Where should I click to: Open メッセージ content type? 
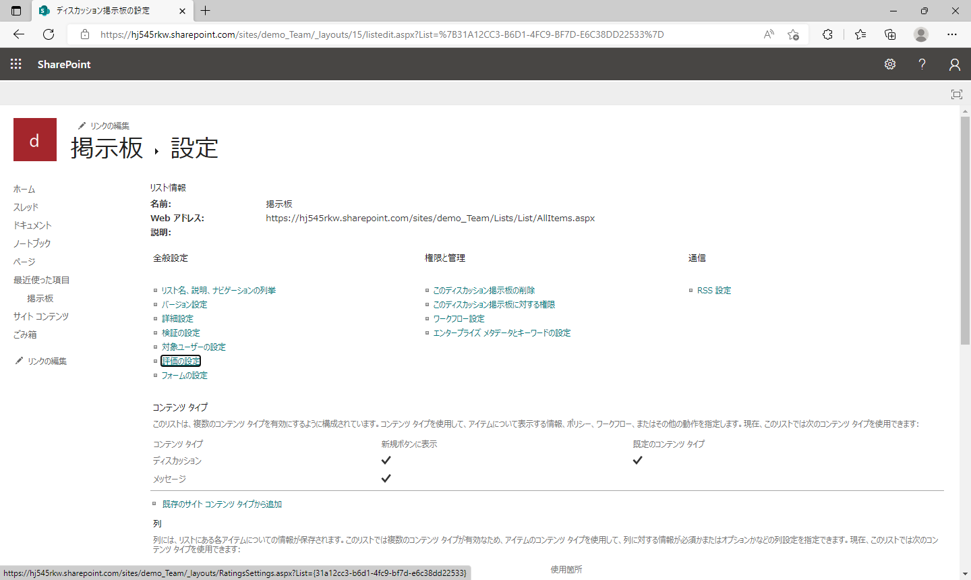click(169, 479)
